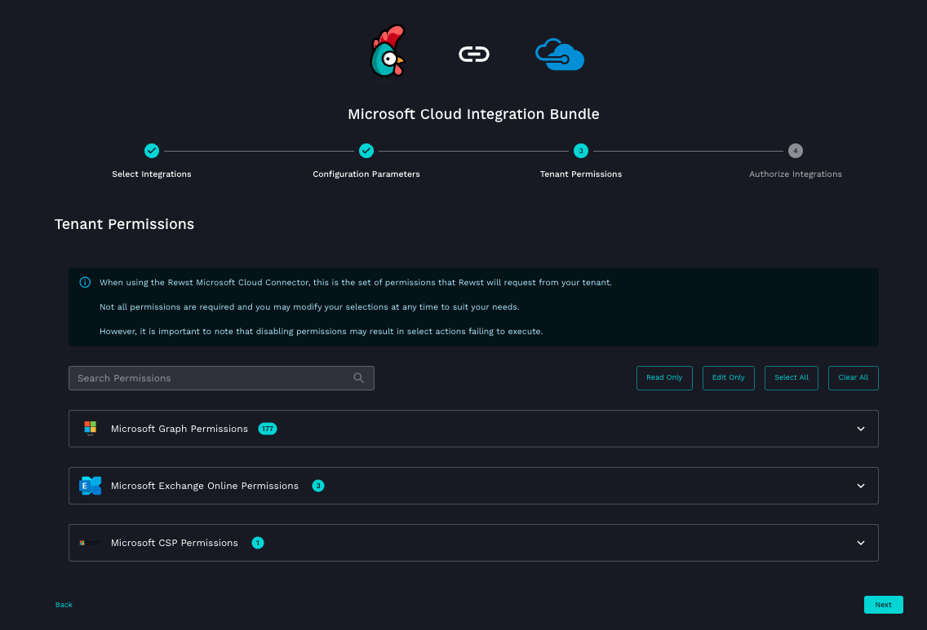
Task: Focus the Search Permissions field
Action: 212,378
